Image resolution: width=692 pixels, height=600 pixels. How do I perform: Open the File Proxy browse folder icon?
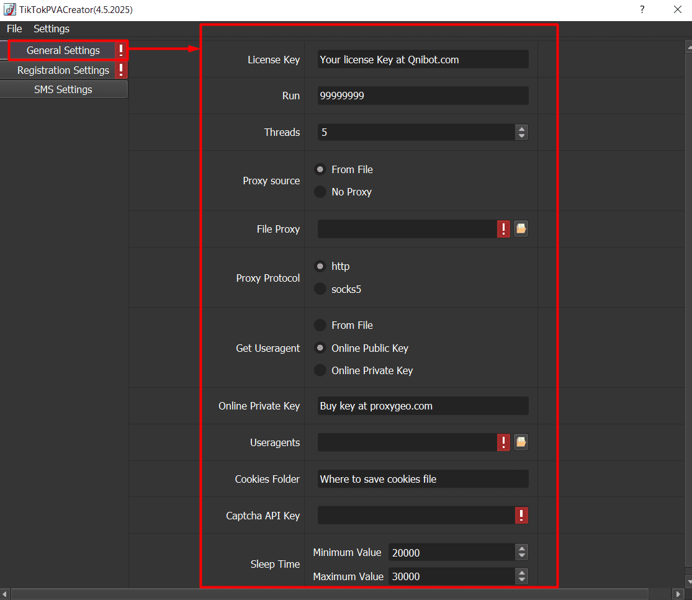click(521, 228)
